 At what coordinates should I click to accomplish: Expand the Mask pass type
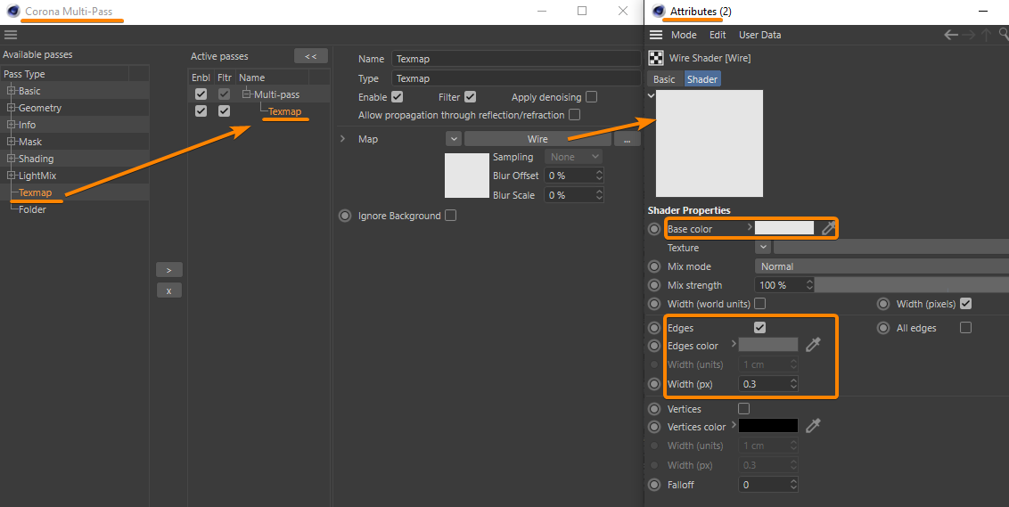11,141
